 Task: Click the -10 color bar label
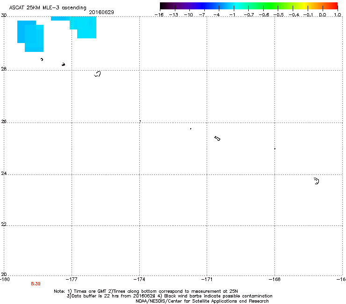[188, 15]
